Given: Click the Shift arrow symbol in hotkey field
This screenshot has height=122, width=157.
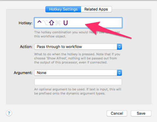Looking at the screenshot, I should pos(52,23).
